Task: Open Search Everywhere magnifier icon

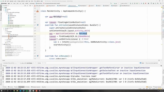Action: [x=161, y=3]
